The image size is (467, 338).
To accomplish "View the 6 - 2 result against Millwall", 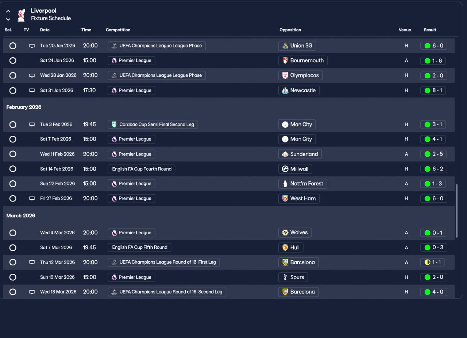I will pyautogui.click(x=433, y=169).
